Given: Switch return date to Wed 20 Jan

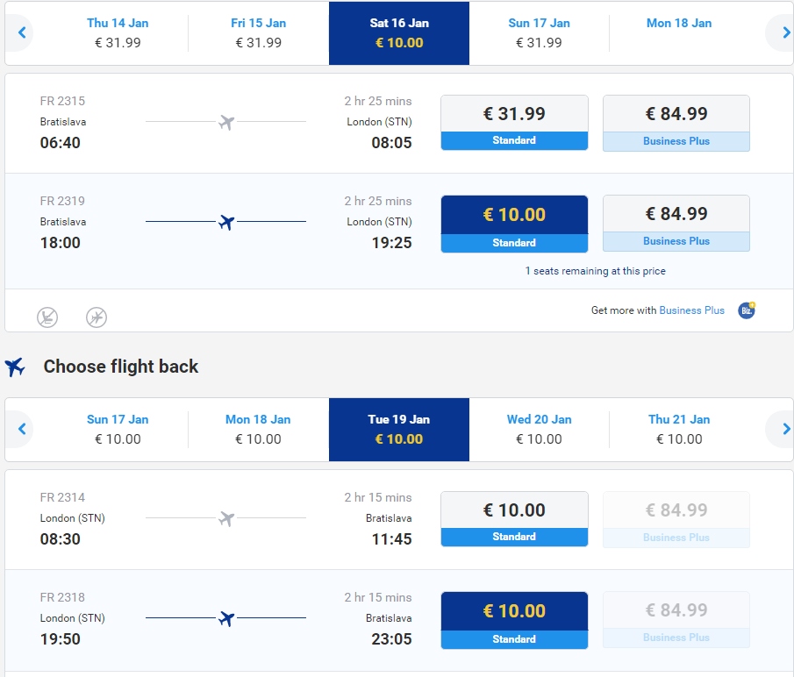Looking at the screenshot, I should (539, 429).
